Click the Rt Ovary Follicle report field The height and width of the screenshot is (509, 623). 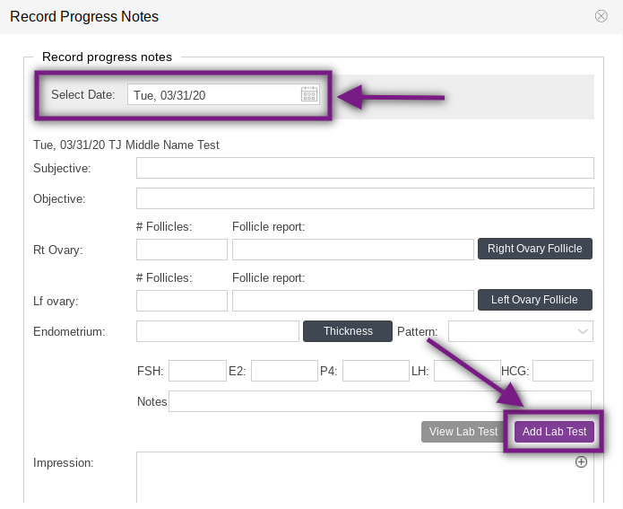352,250
